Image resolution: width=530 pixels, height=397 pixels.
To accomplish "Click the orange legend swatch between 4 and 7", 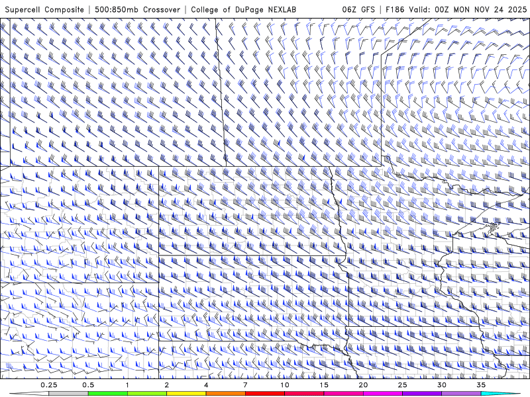I will coord(225,394).
